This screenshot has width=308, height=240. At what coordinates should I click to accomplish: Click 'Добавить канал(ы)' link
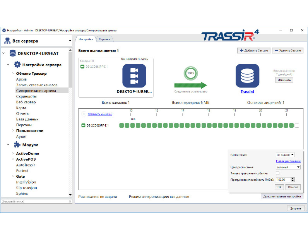click(100, 114)
